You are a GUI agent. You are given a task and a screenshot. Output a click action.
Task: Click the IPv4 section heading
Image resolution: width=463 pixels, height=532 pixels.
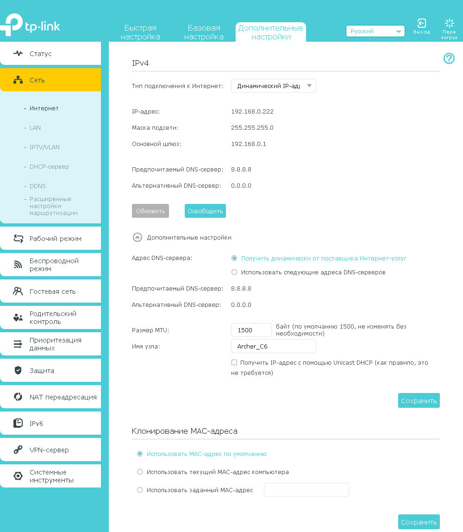coord(140,63)
